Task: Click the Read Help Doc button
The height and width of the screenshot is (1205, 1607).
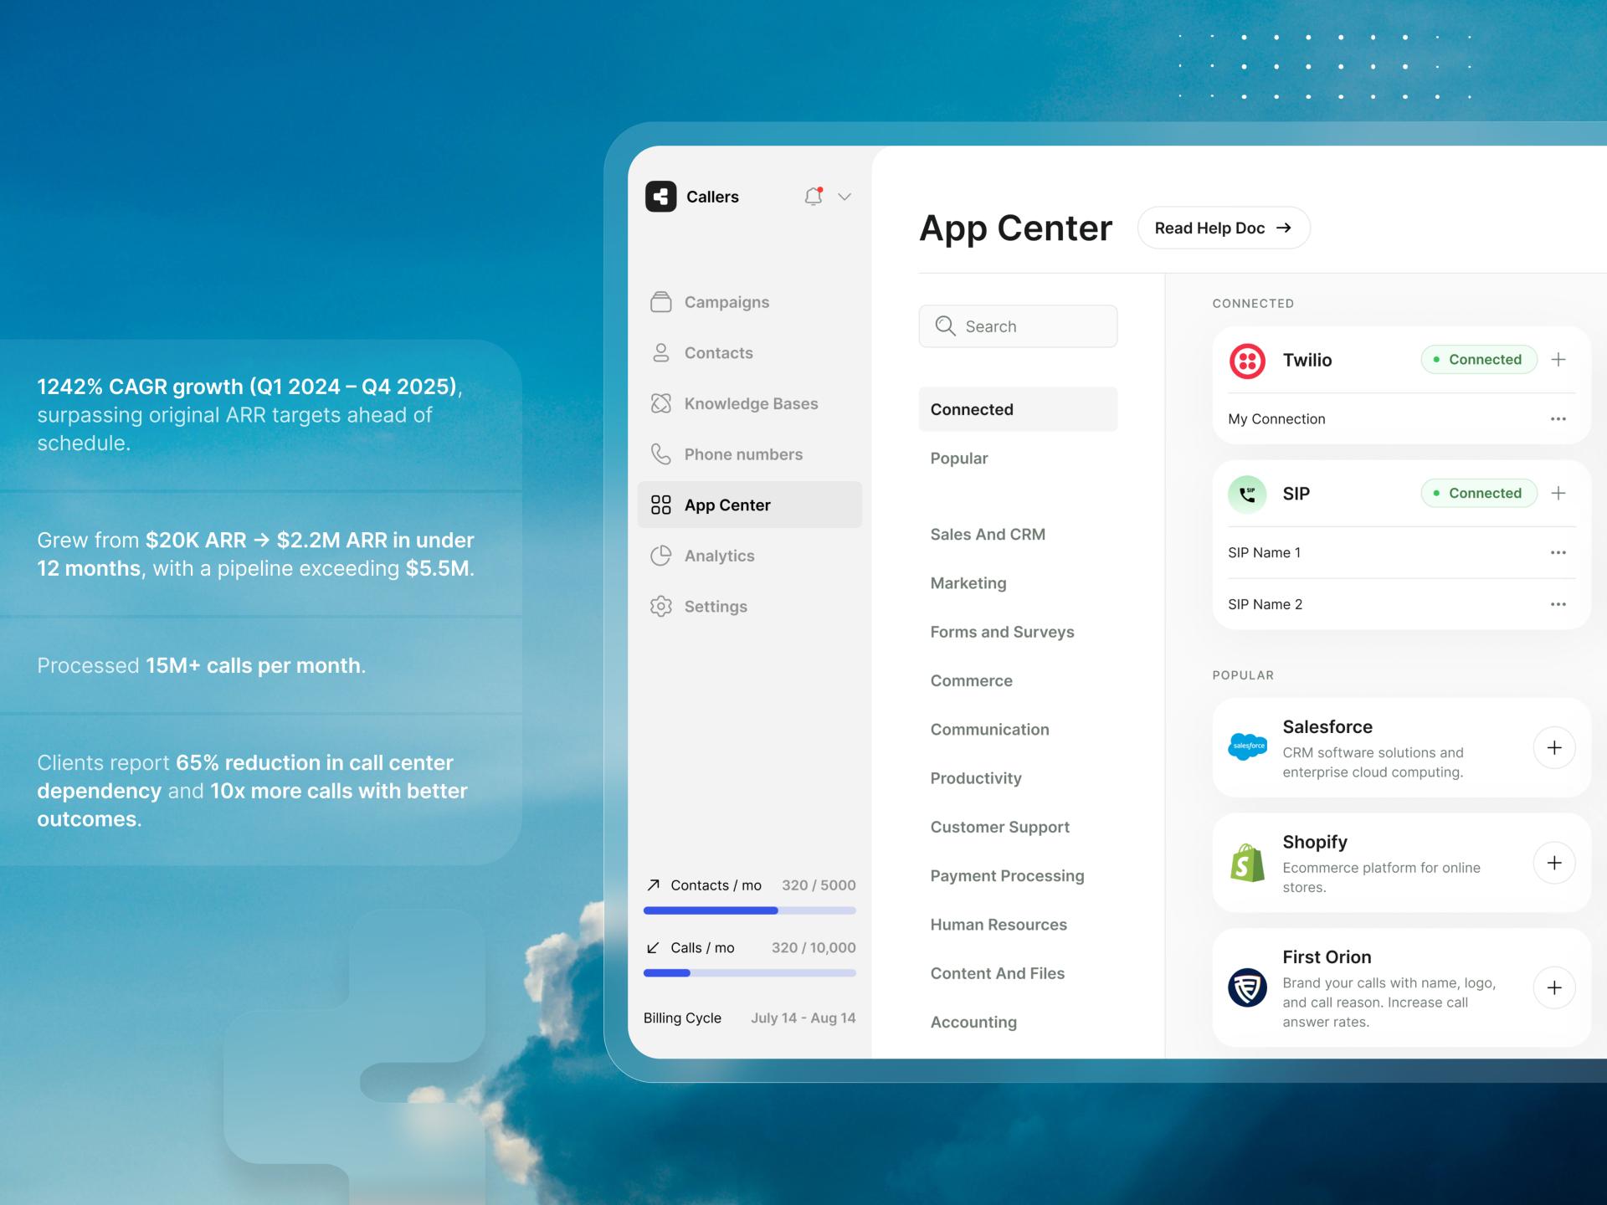Action: pos(1223,228)
